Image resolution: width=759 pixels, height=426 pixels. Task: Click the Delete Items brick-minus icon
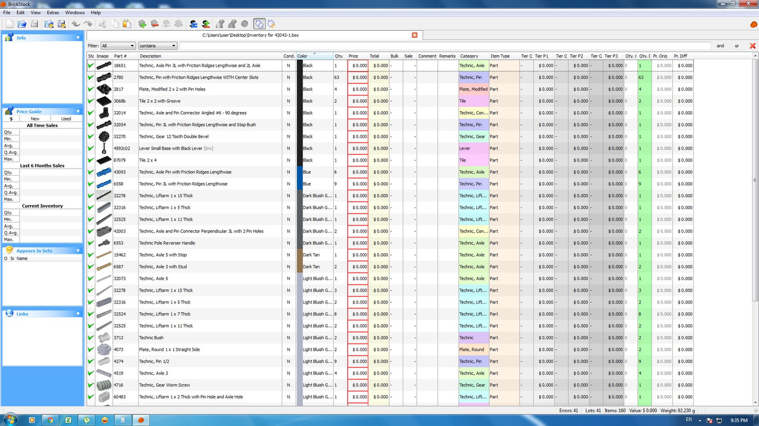click(154, 24)
